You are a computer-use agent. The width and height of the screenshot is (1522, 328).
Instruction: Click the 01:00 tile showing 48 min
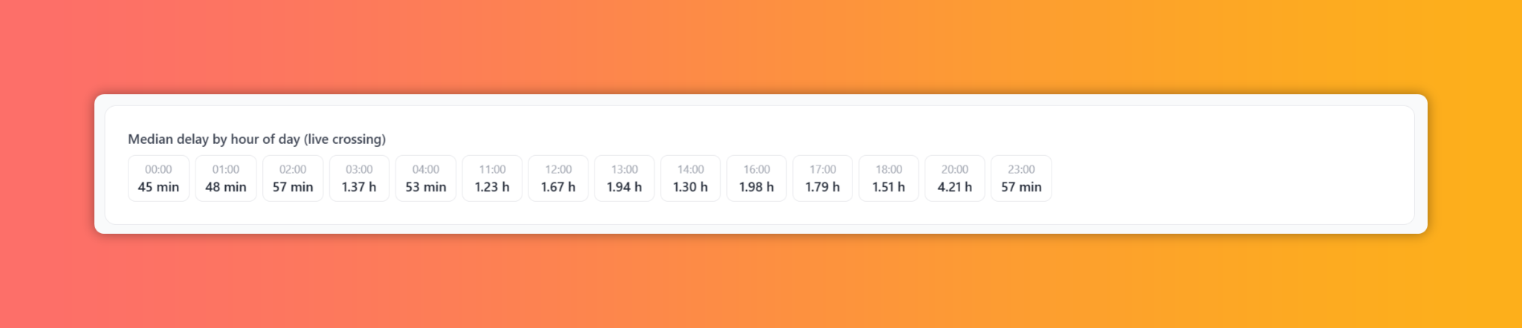tap(226, 178)
